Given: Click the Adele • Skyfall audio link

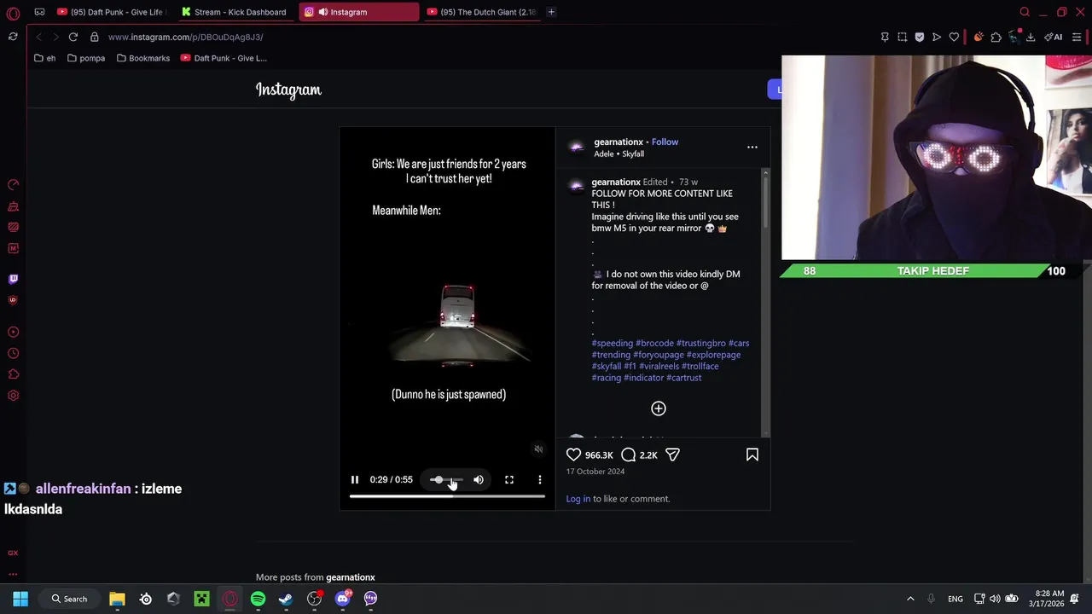Looking at the screenshot, I should [619, 154].
